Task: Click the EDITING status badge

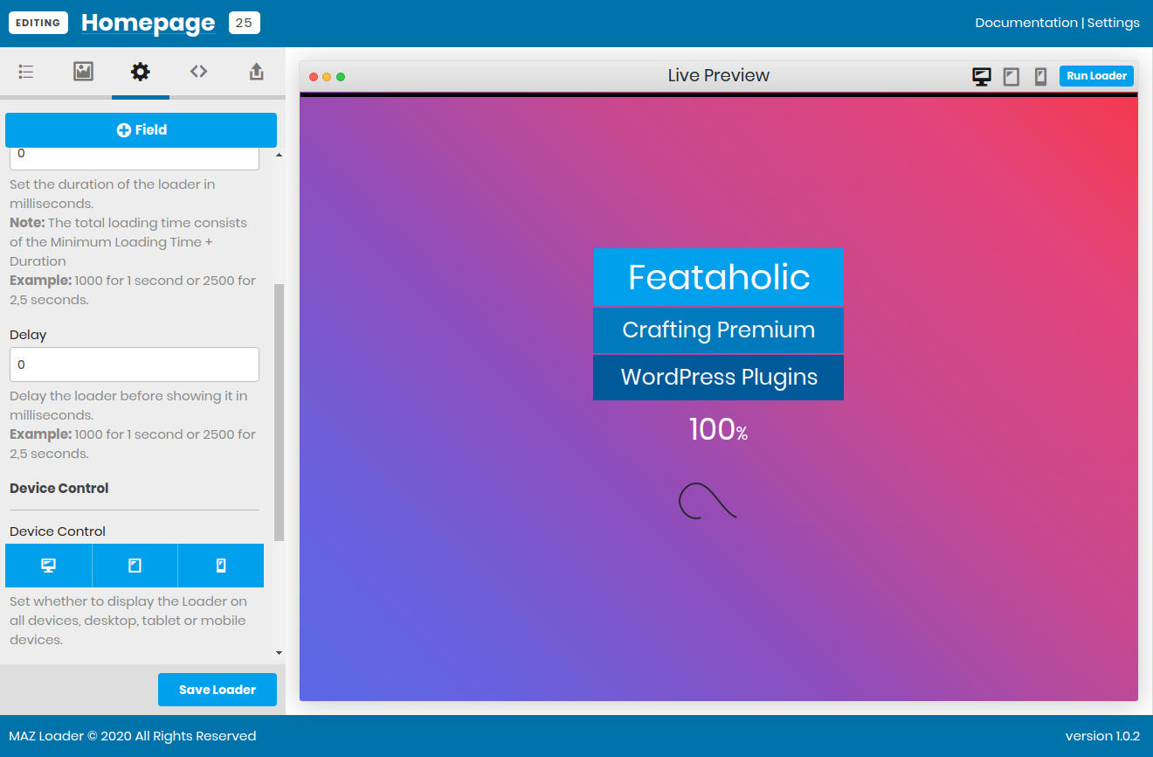Action: click(x=38, y=23)
